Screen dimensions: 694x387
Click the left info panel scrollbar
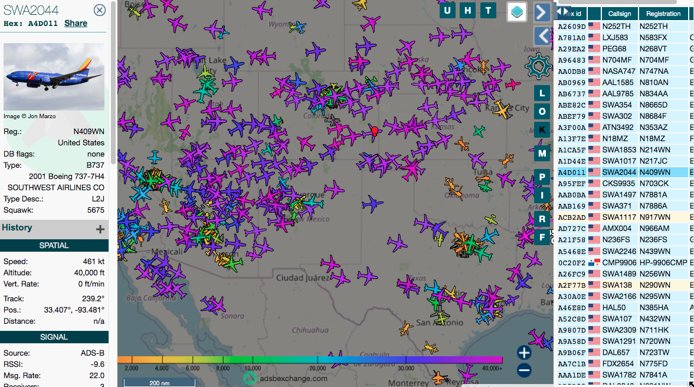tap(113, 82)
